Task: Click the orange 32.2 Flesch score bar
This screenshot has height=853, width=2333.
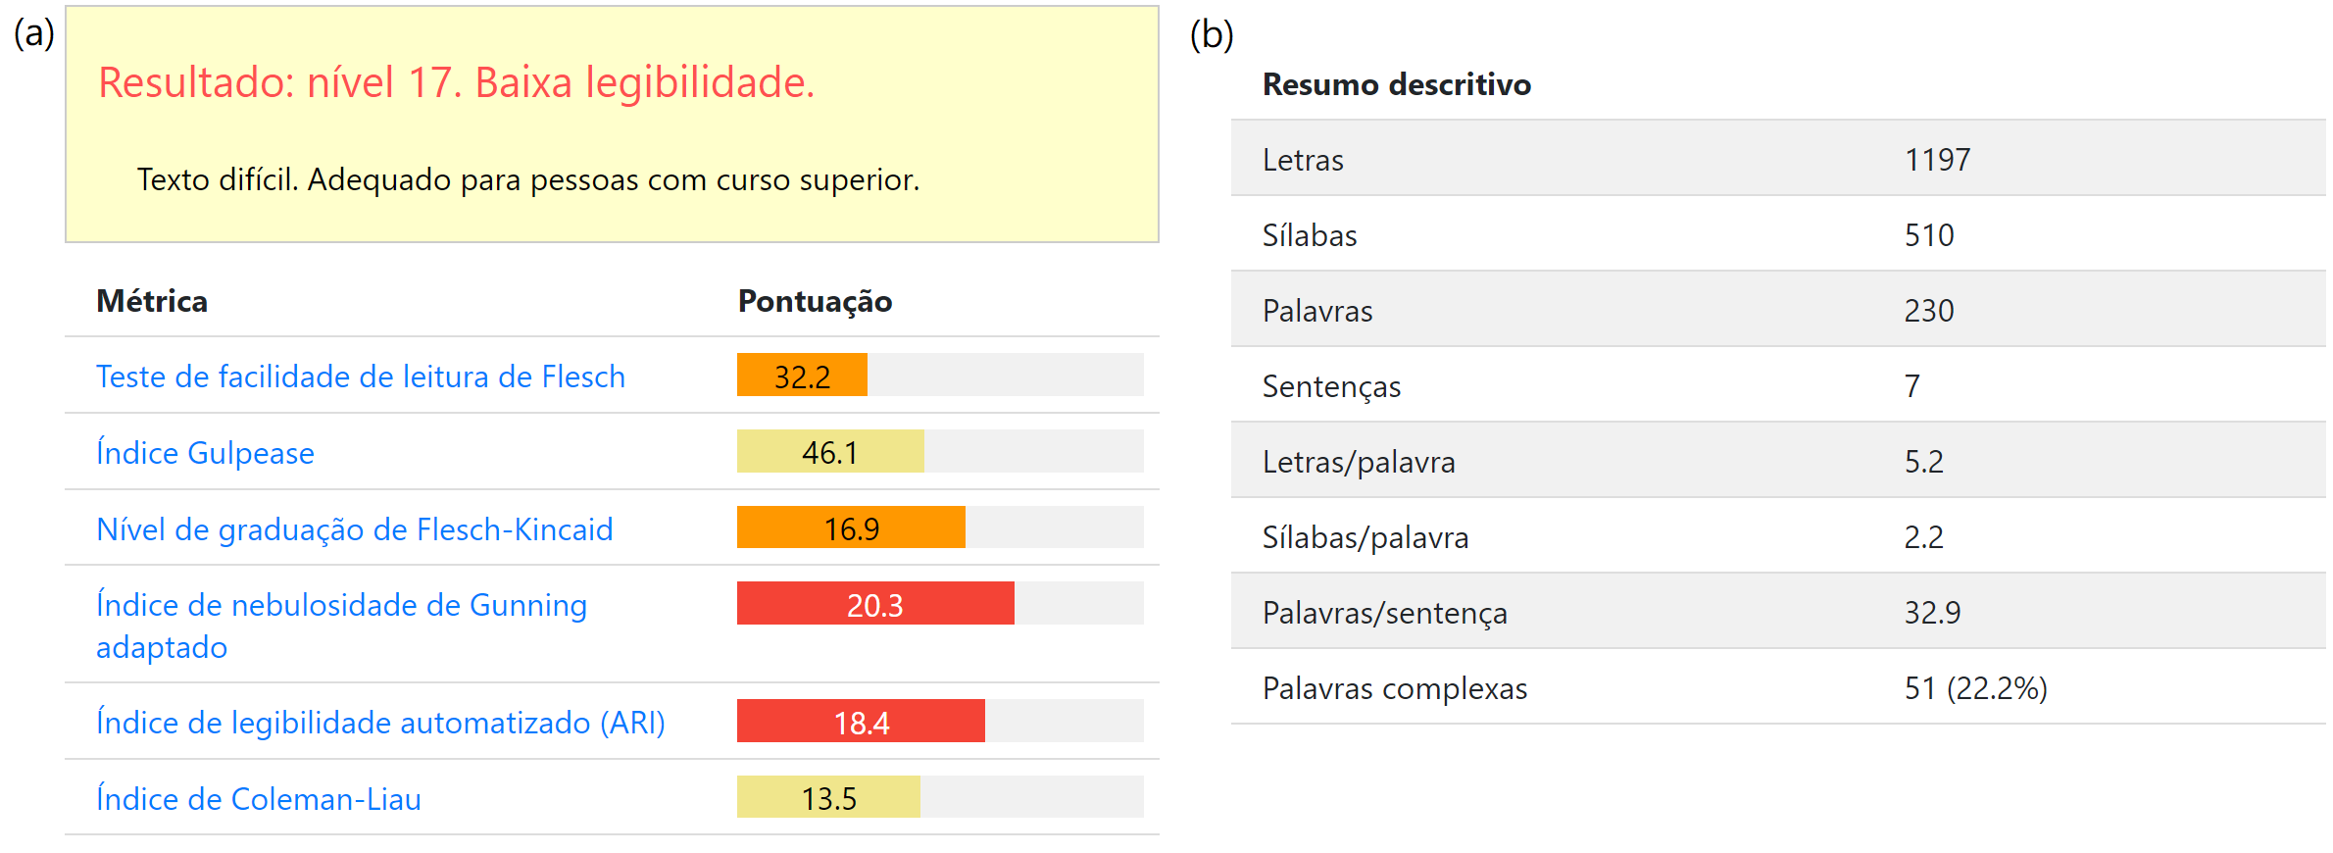Action: [802, 376]
